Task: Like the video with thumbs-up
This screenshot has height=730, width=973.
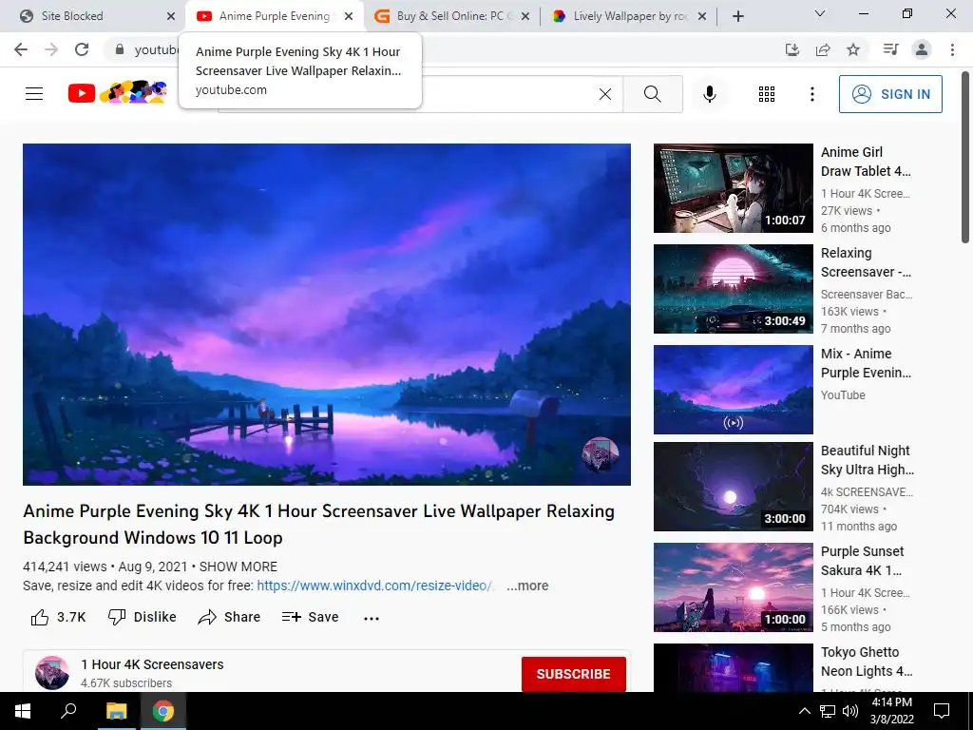Action: click(x=58, y=617)
